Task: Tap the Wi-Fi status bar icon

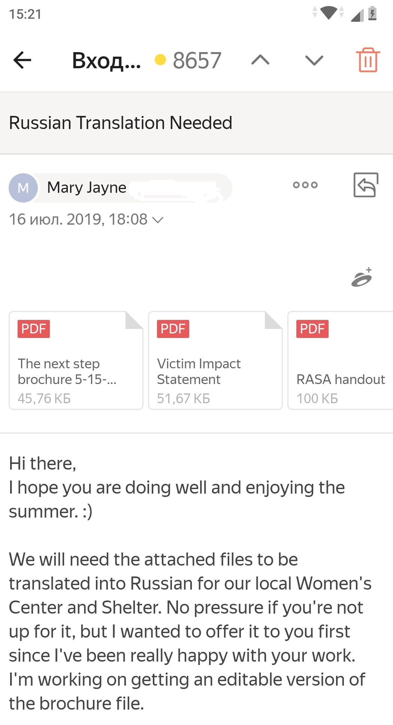Action: coord(329,13)
